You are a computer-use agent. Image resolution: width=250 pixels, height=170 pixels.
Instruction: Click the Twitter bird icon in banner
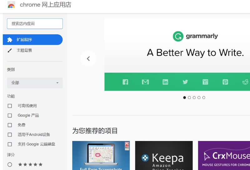coord(185,82)
